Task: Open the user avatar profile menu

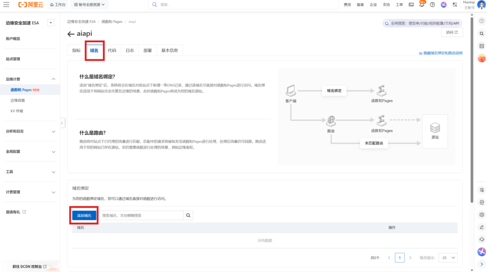Action: click(x=481, y=5)
